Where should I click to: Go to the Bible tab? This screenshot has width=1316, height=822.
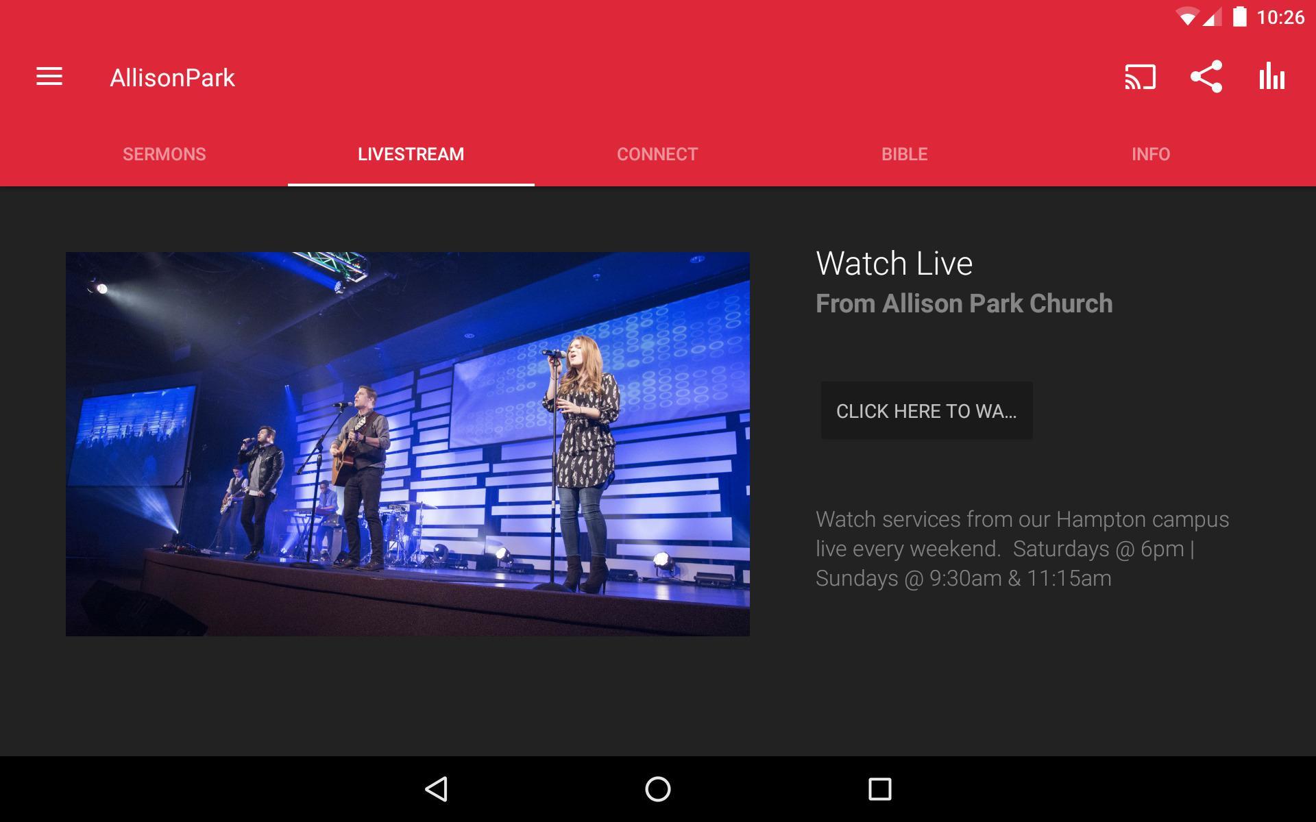(x=905, y=154)
